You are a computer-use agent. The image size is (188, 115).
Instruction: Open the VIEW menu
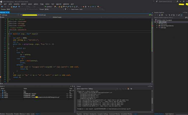(10, 4)
